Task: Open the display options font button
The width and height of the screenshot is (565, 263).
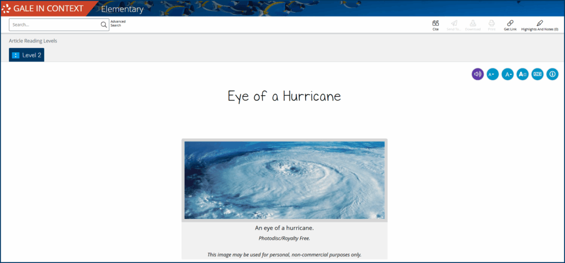Action: click(523, 74)
